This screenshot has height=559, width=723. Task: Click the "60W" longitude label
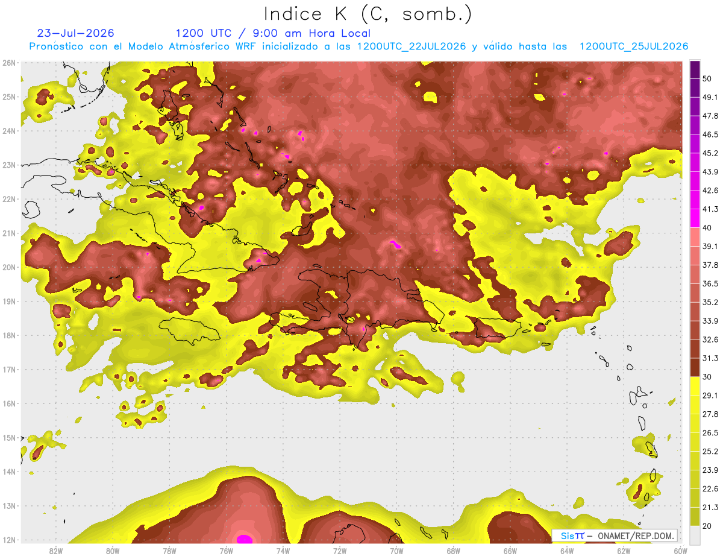[680, 551]
